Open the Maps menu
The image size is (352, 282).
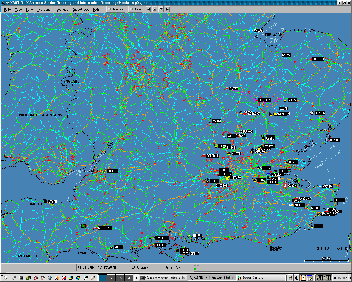[29, 10]
